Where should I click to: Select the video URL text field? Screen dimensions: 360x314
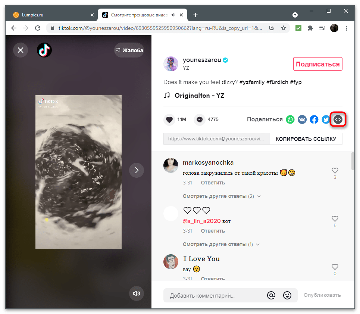[x=216, y=139]
